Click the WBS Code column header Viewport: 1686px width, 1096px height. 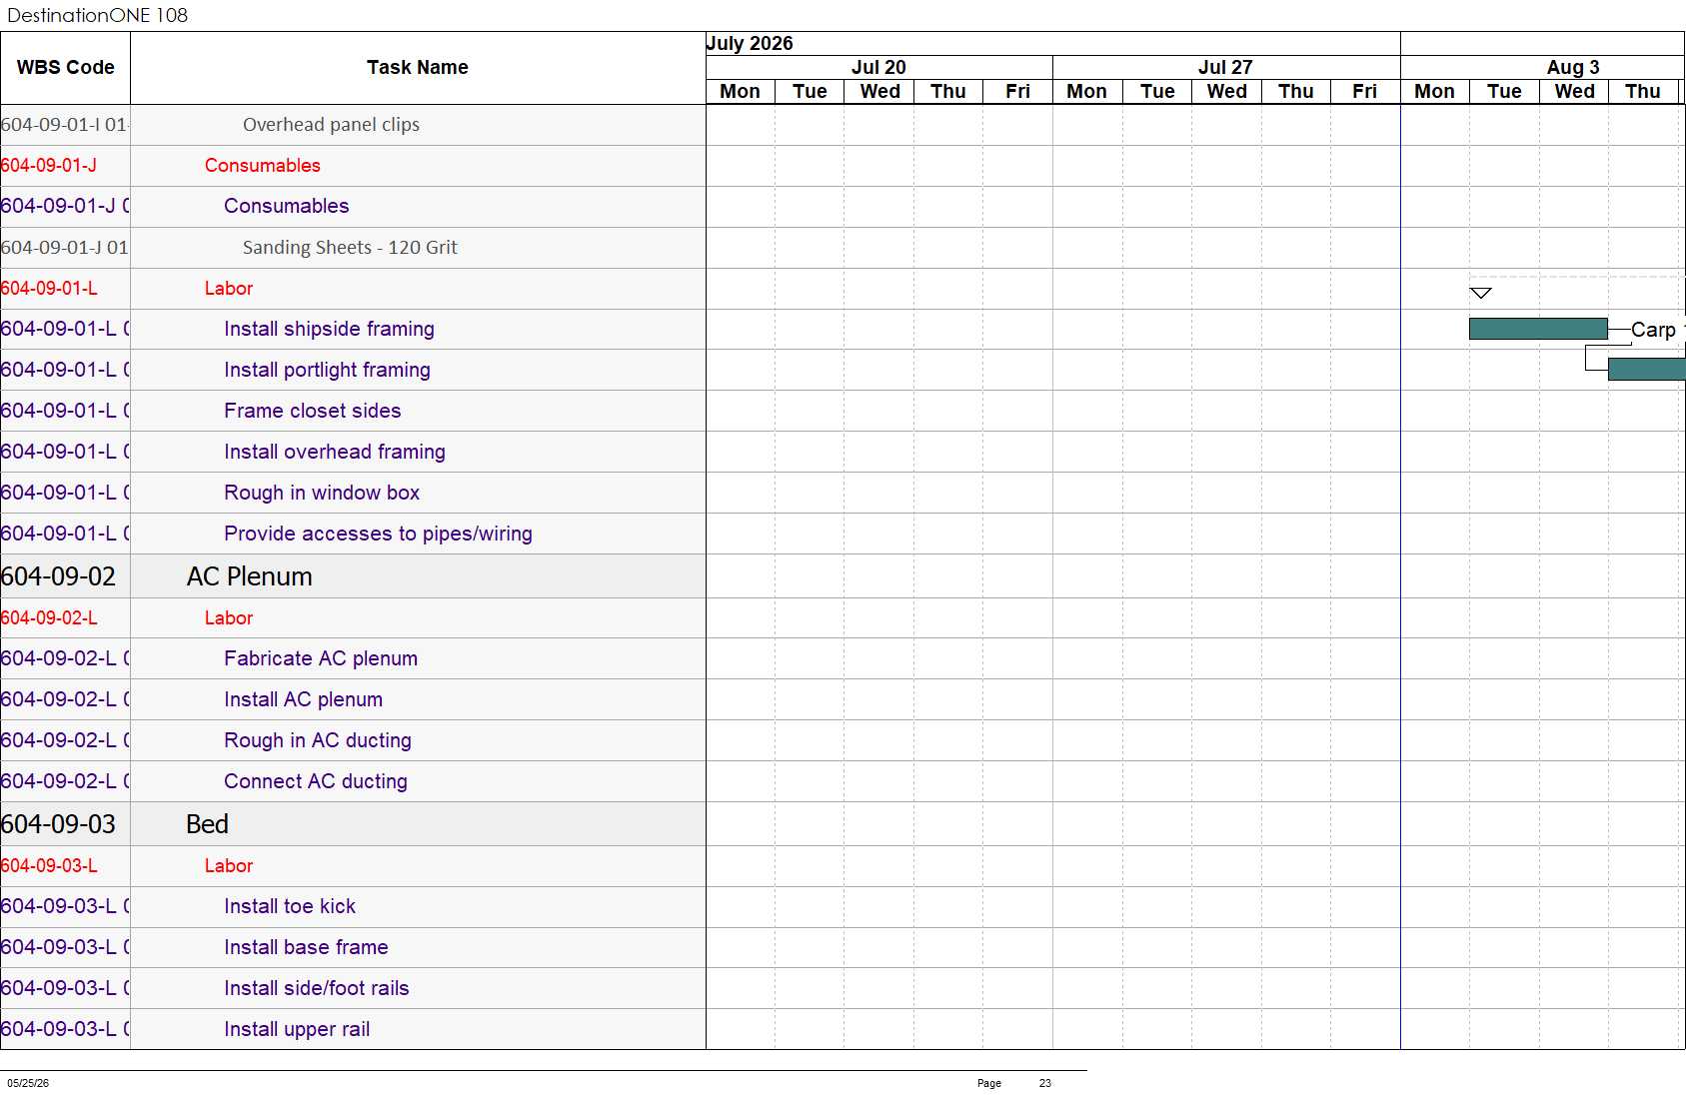pyautogui.click(x=65, y=68)
